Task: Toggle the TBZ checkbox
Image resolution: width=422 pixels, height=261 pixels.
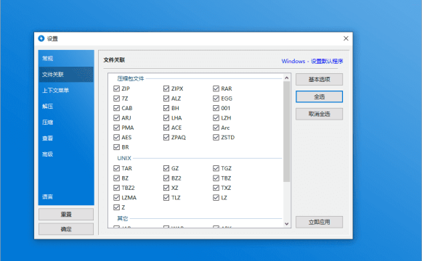Action: tap(216, 178)
